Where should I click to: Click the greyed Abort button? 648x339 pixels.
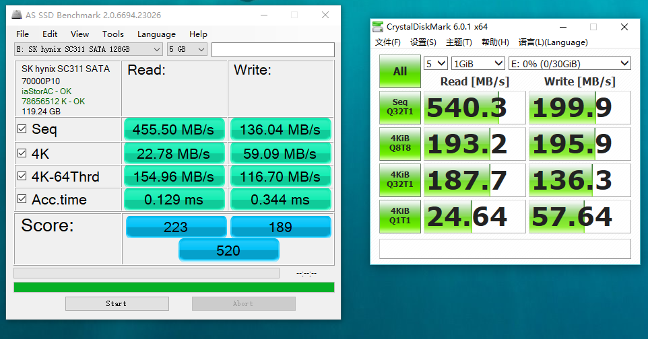pyautogui.click(x=243, y=303)
